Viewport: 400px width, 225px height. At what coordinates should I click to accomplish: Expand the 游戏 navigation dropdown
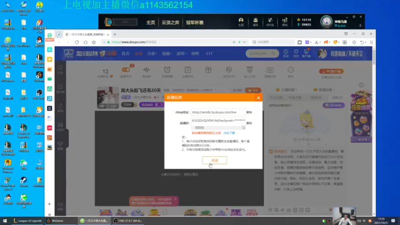pyautogui.click(x=181, y=53)
